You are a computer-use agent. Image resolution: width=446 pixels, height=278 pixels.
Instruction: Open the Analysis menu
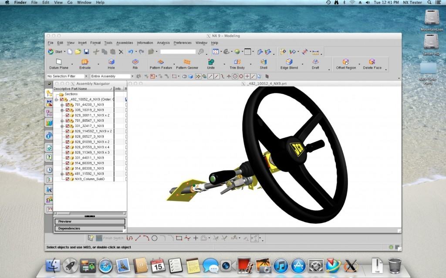point(163,43)
